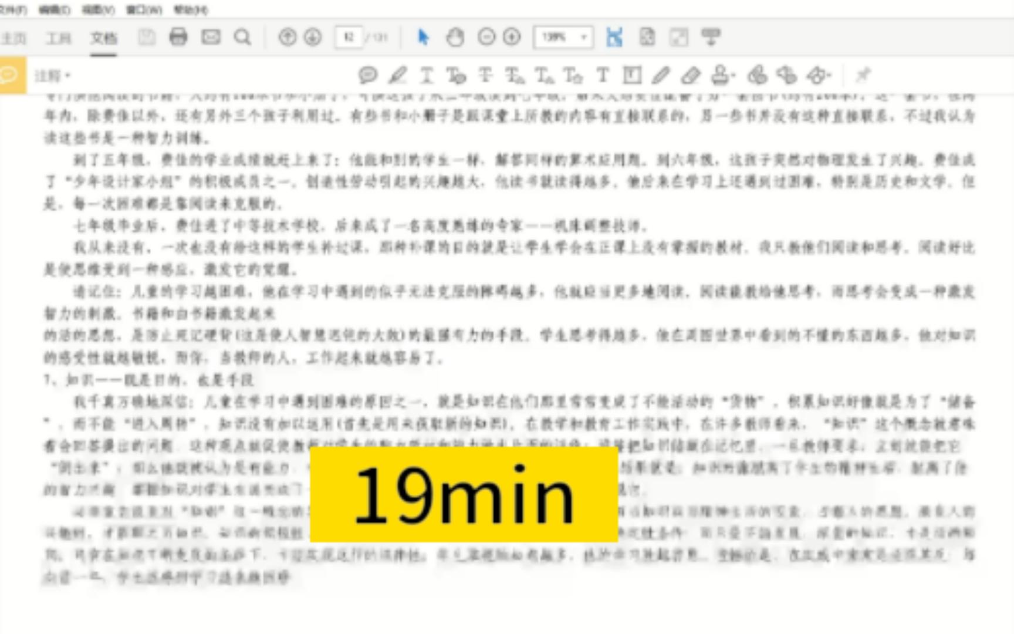Choose the arrow selection tool
1014x634 pixels.
pos(423,38)
